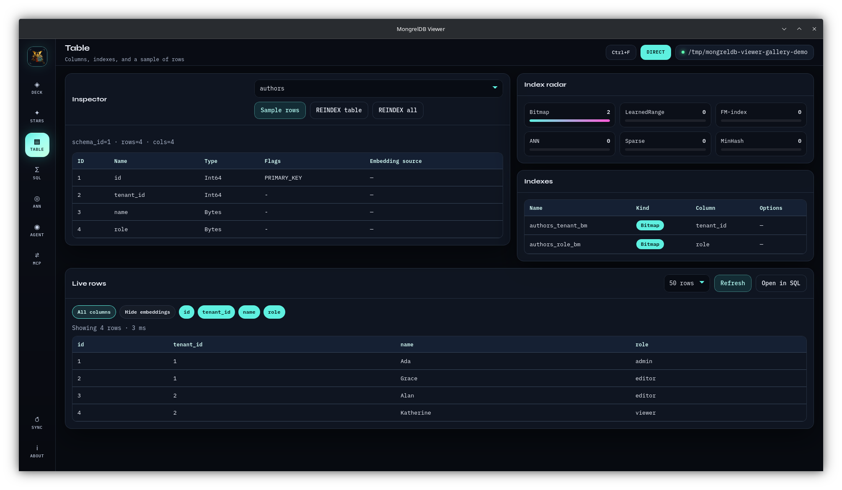Viewport: 842px width, 490px height.
Task: Toggle the Hide embeddings chip
Action: pos(147,312)
